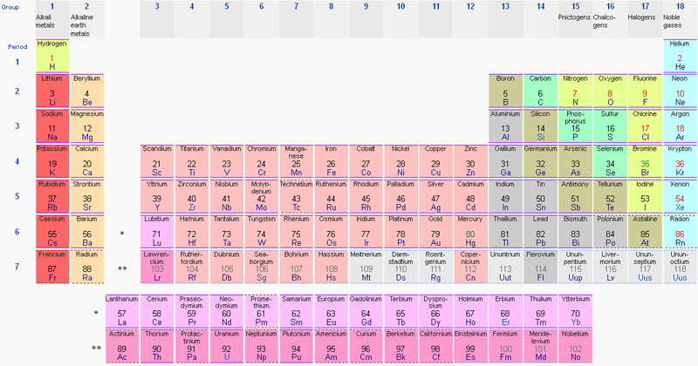Click the Period 1 row label
The width and height of the screenshot is (698, 366).
17,62
